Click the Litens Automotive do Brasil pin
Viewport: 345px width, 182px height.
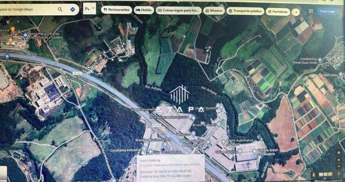click(x=224, y=142)
